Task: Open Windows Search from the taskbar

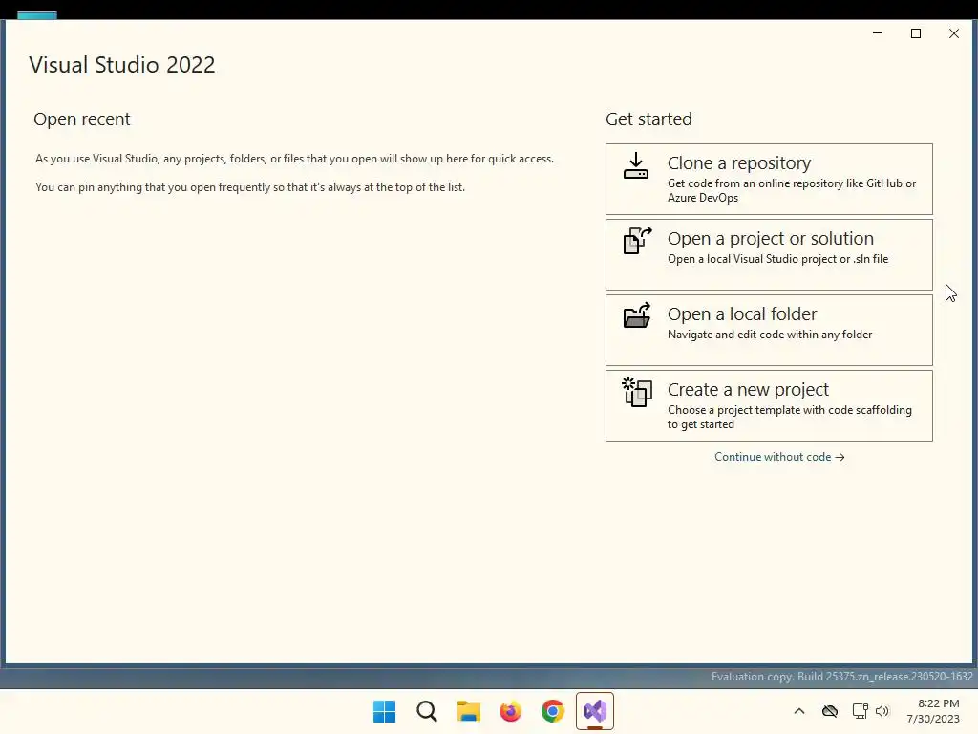Action: pyautogui.click(x=427, y=711)
